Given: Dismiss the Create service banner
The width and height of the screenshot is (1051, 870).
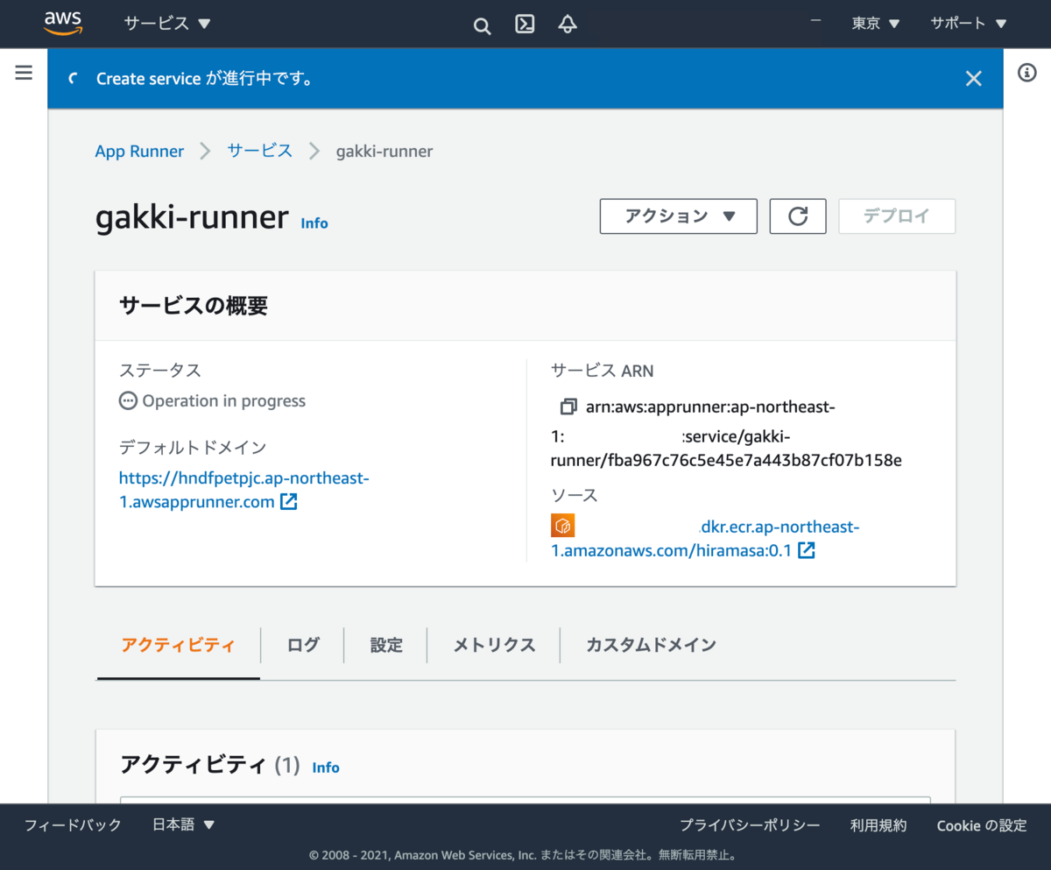Looking at the screenshot, I should pos(973,79).
